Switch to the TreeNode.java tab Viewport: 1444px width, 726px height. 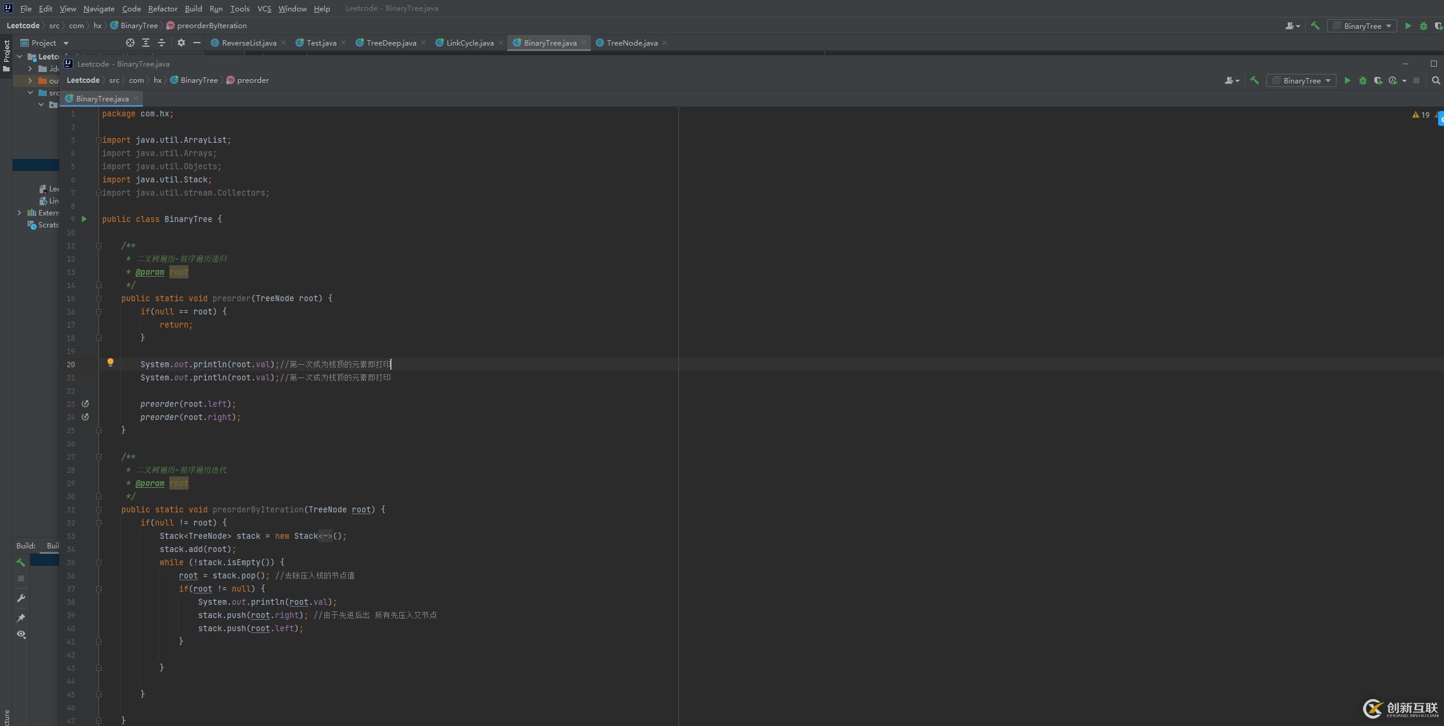(x=632, y=43)
